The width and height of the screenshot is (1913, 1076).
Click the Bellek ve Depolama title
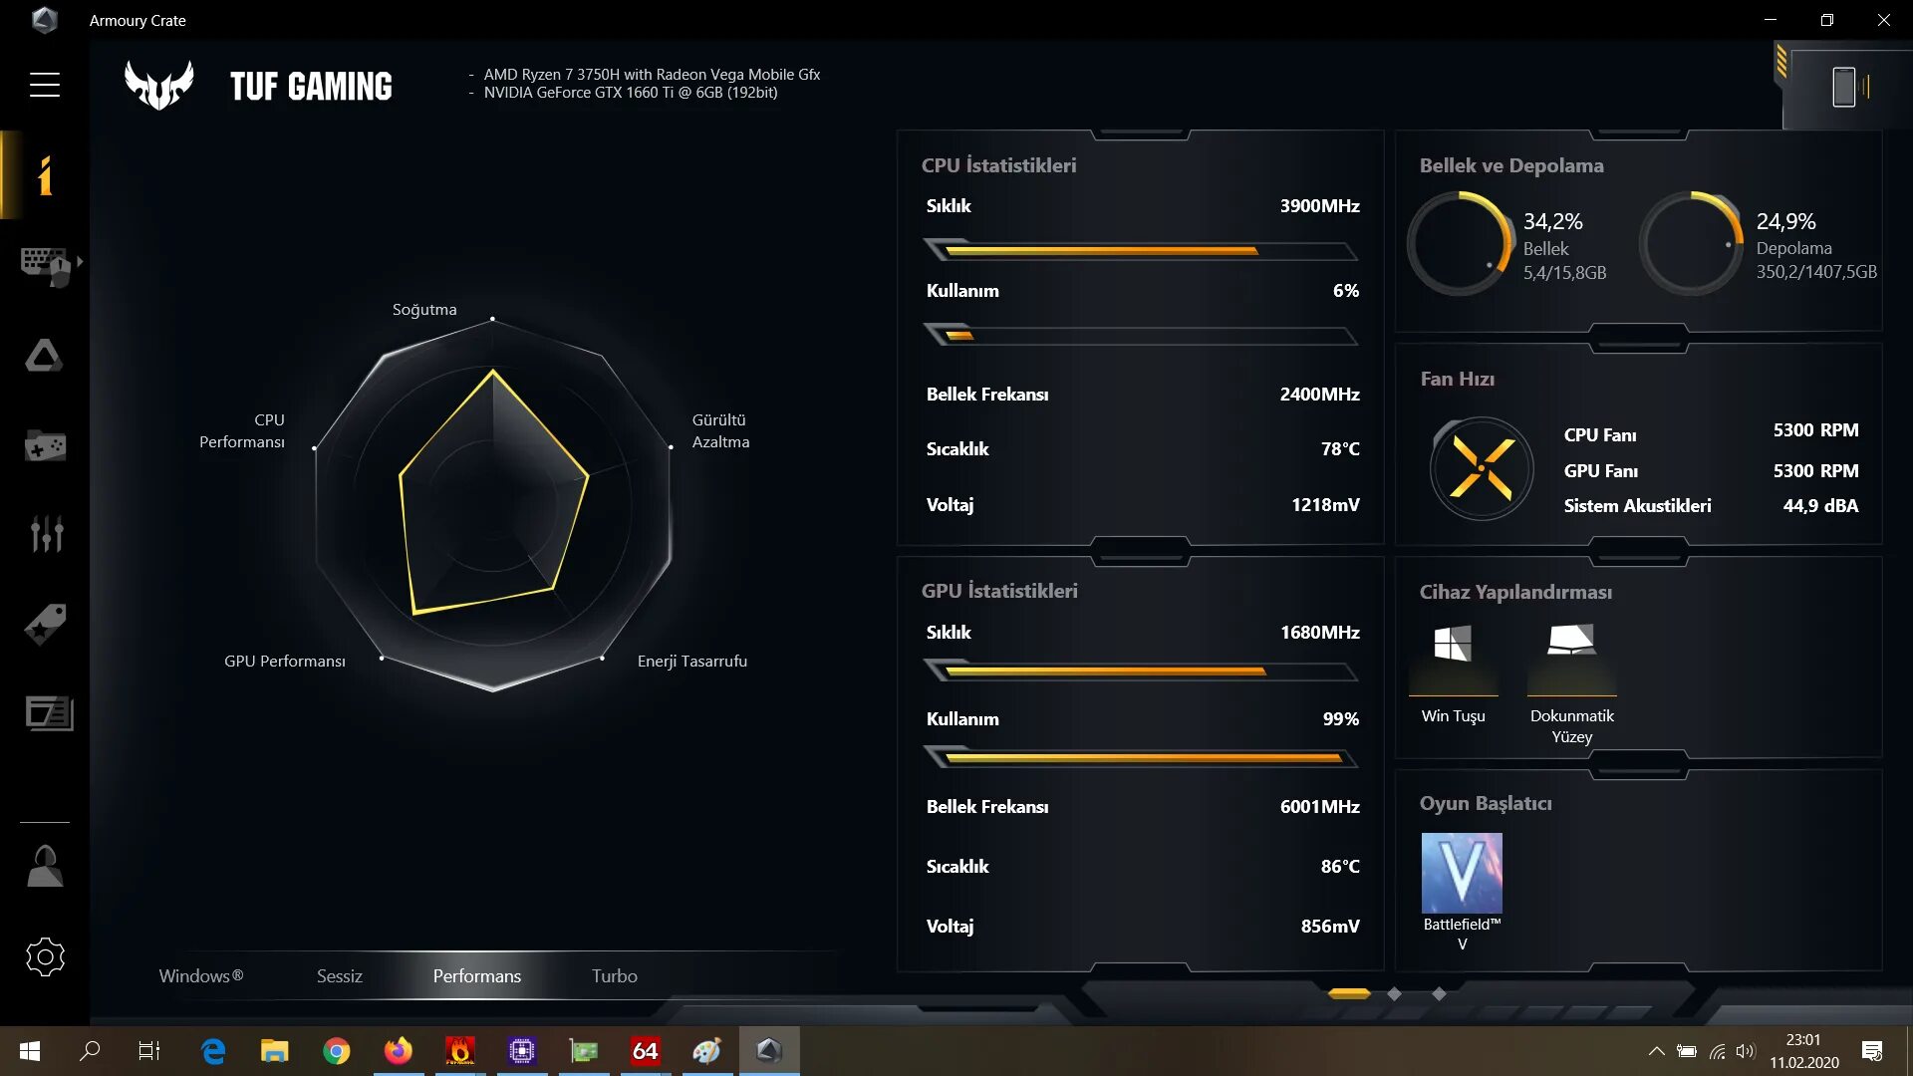(x=1511, y=165)
